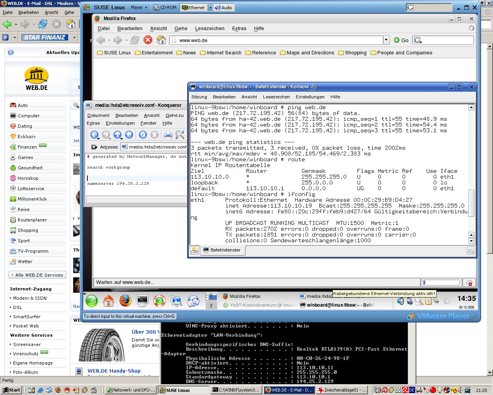
Task: Switch to Zwischenablage01 taskbar item
Action: click(341, 390)
